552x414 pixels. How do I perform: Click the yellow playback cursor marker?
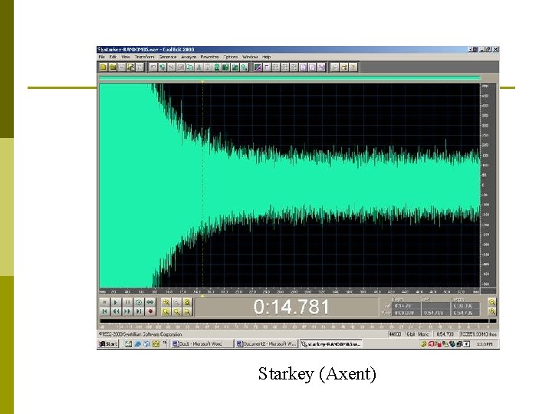click(x=202, y=82)
